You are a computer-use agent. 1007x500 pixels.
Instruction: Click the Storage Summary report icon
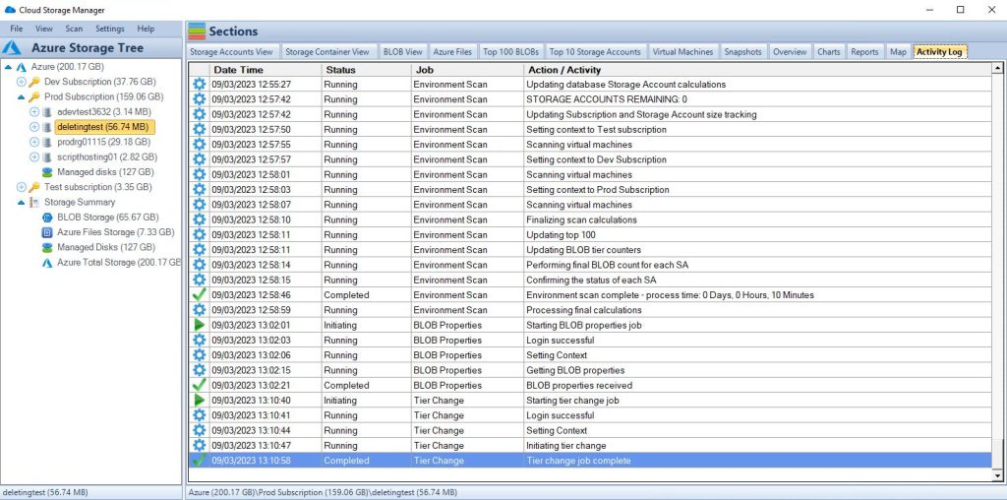point(34,203)
